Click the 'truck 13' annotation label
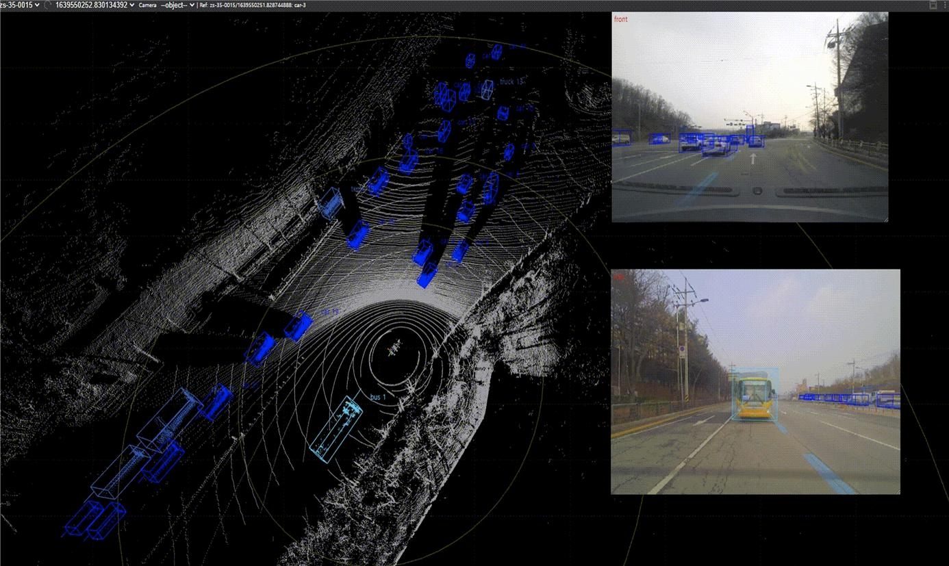Screen dimensions: 949x566 click(x=511, y=81)
